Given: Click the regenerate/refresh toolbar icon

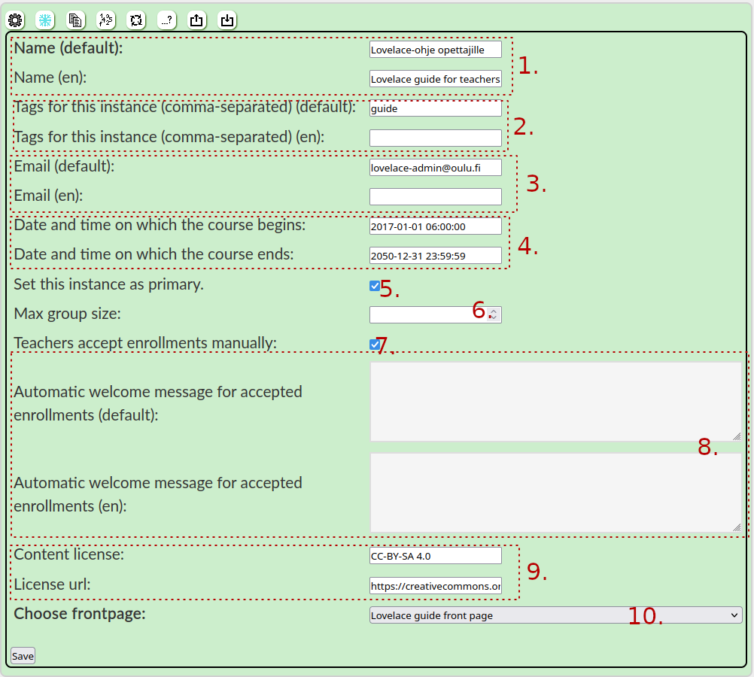Looking at the screenshot, I should (x=135, y=20).
